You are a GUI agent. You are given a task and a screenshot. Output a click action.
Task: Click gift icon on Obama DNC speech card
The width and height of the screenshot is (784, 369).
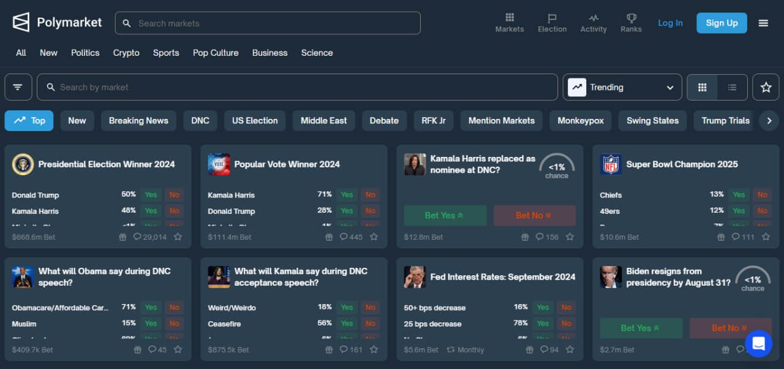(x=138, y=349)
